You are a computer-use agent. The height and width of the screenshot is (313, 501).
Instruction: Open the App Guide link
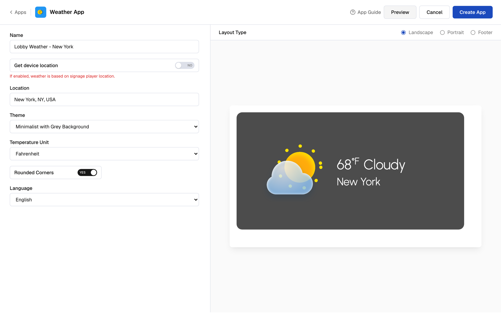point(365,12)
